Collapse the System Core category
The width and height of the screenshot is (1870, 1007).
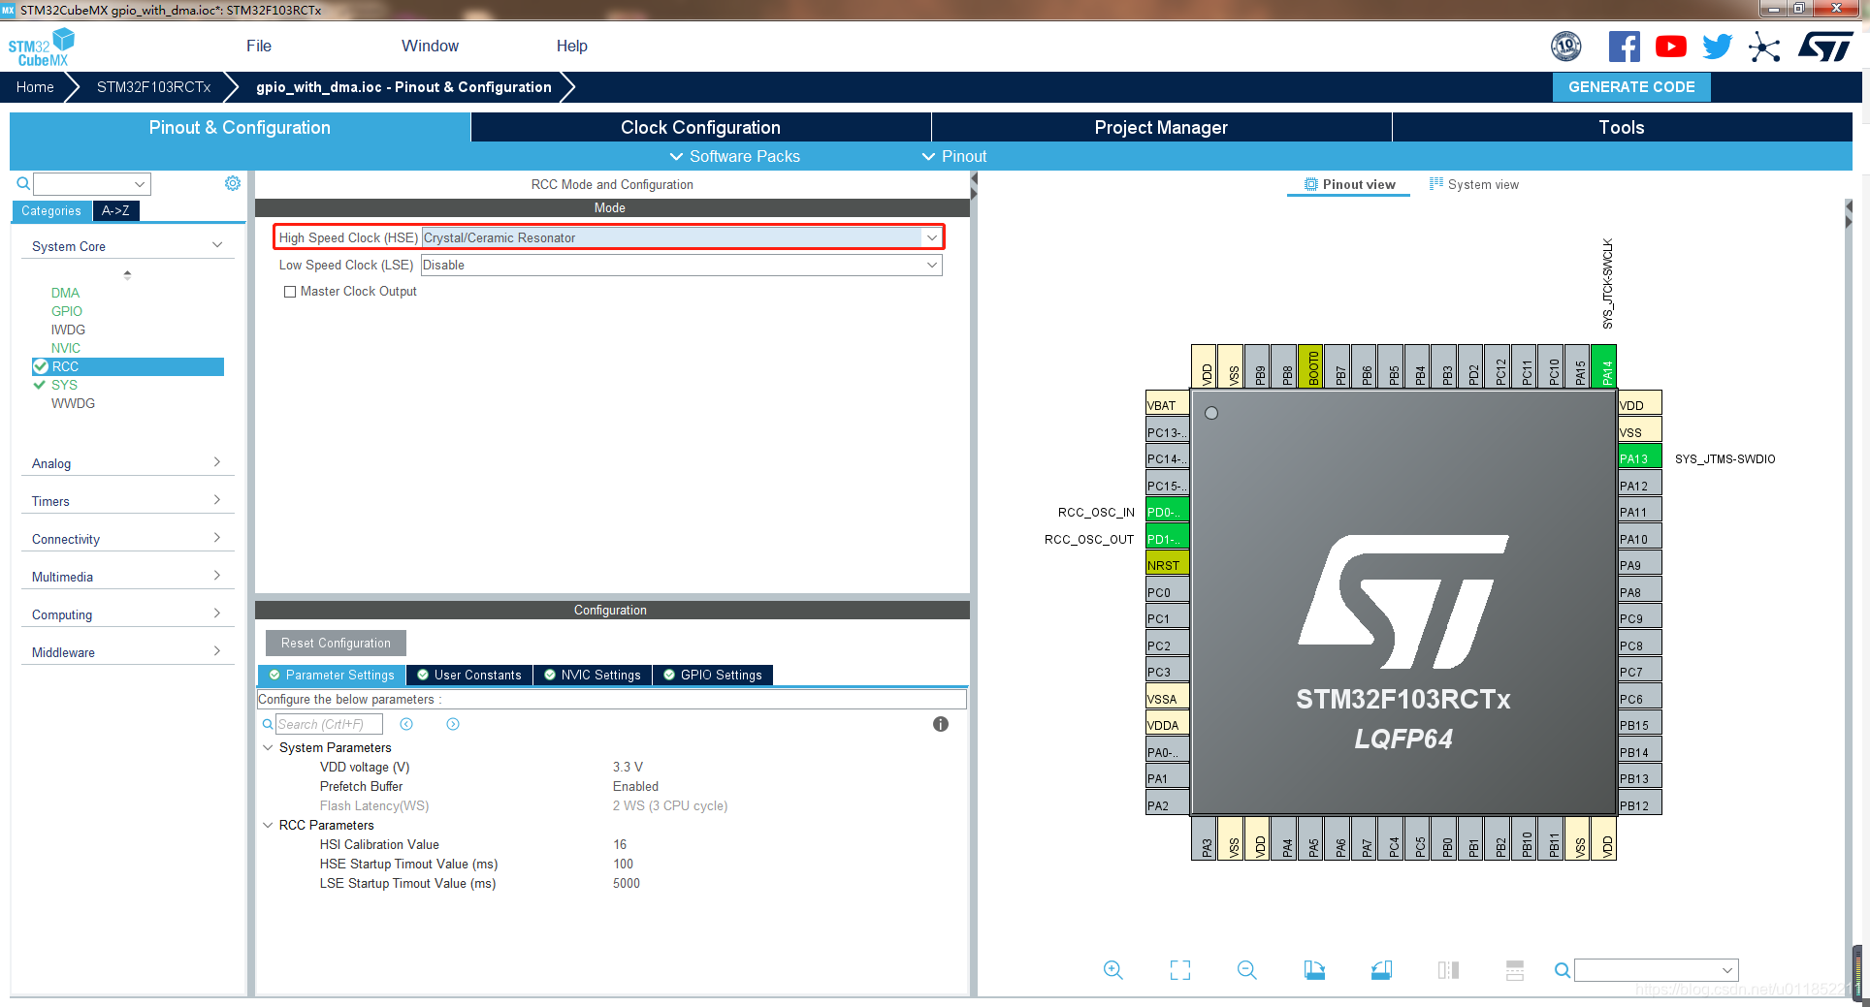215,245
